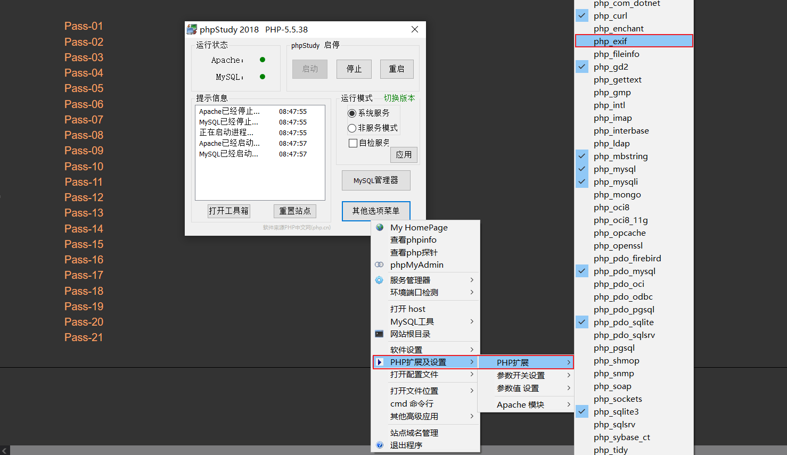This screenshot has height=455, width=787.
Task: Click the Apache green status indicator
Action: point(263,60)
